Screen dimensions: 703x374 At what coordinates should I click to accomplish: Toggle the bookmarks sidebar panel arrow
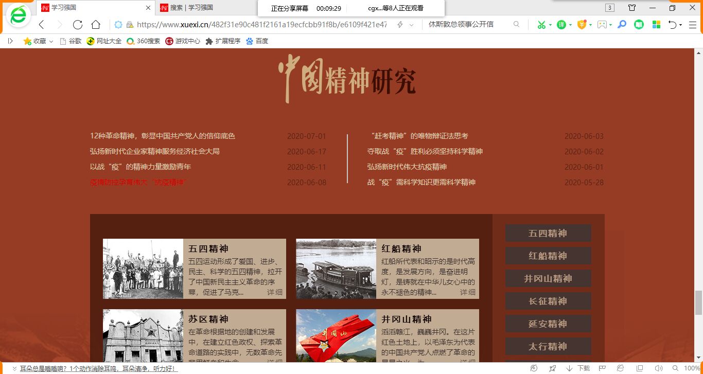(10, 41)
